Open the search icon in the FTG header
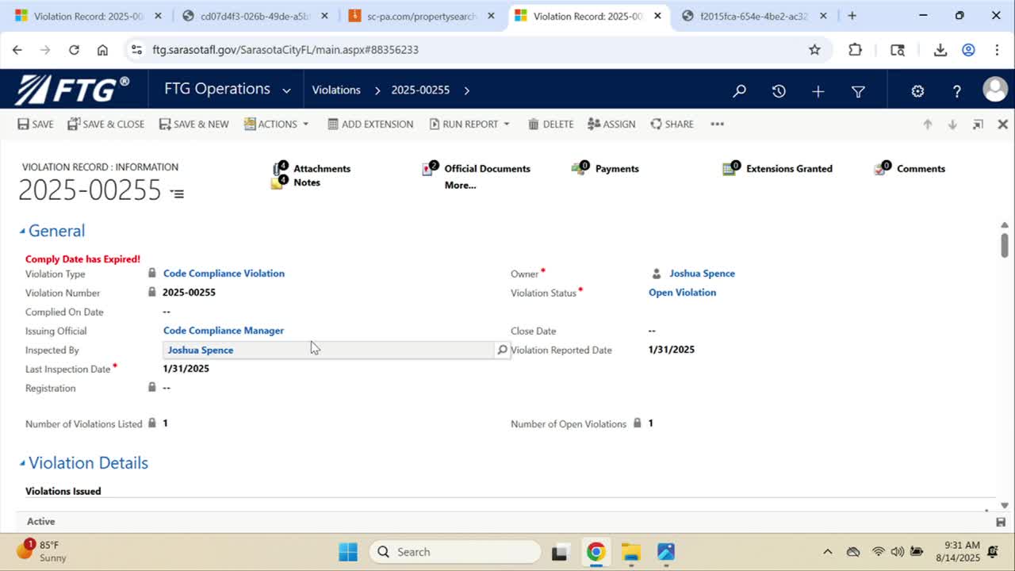 pos(738,90)
